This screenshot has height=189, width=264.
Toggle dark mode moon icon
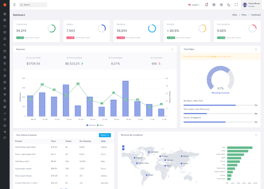pyautogui.click(x=229, y=5)
